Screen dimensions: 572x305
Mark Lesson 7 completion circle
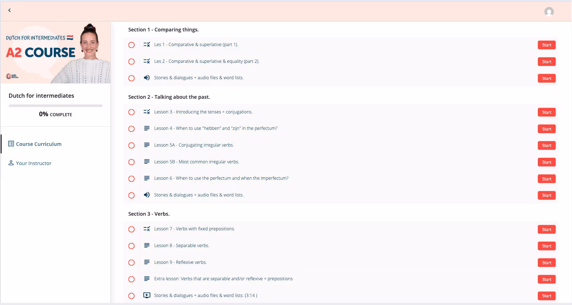pyautogui.click(x=131, y=230)
